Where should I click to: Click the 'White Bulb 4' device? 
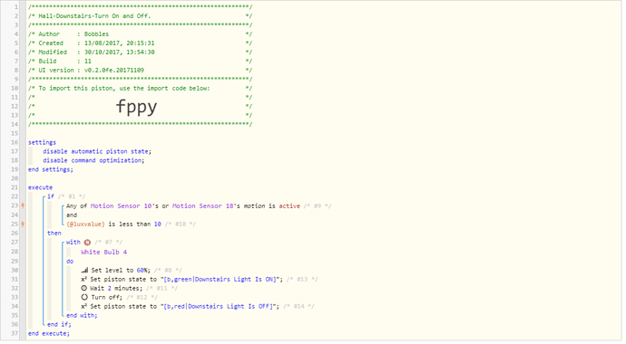(x=103, y=252)
